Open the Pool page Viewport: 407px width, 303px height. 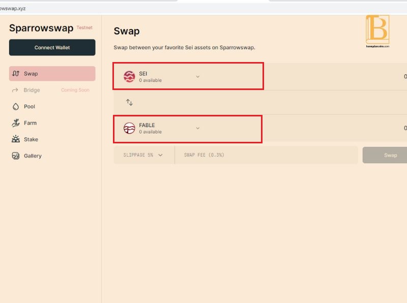point(52,107)
